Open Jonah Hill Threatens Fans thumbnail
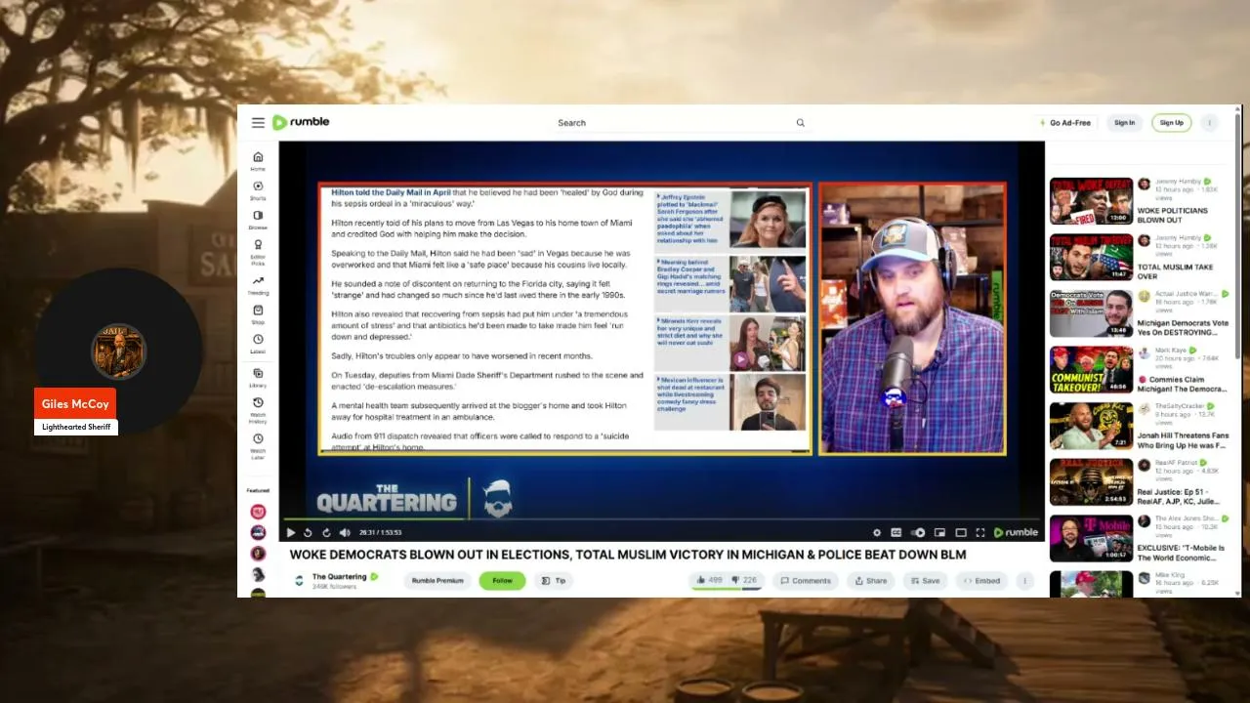This screenshot has height=703, width=1250. point(1091,426)
